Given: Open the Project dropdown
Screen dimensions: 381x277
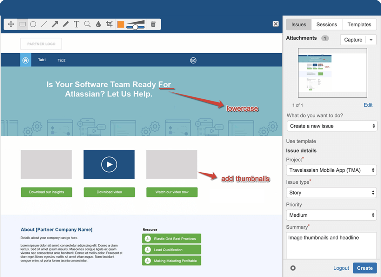Looking at the screenshot, I should pos(331,170).
